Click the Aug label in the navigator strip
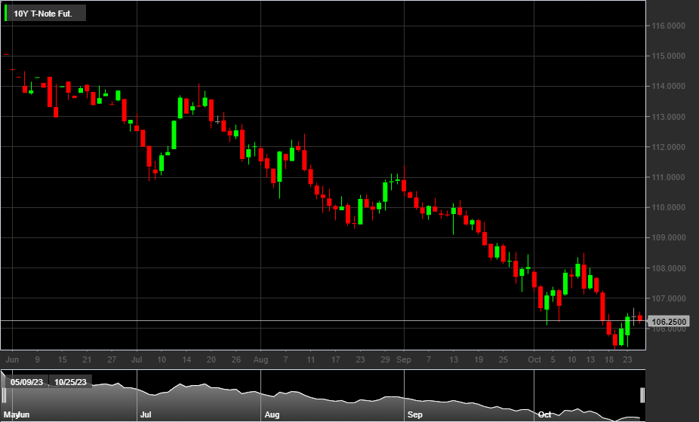 tap(272, 414)
